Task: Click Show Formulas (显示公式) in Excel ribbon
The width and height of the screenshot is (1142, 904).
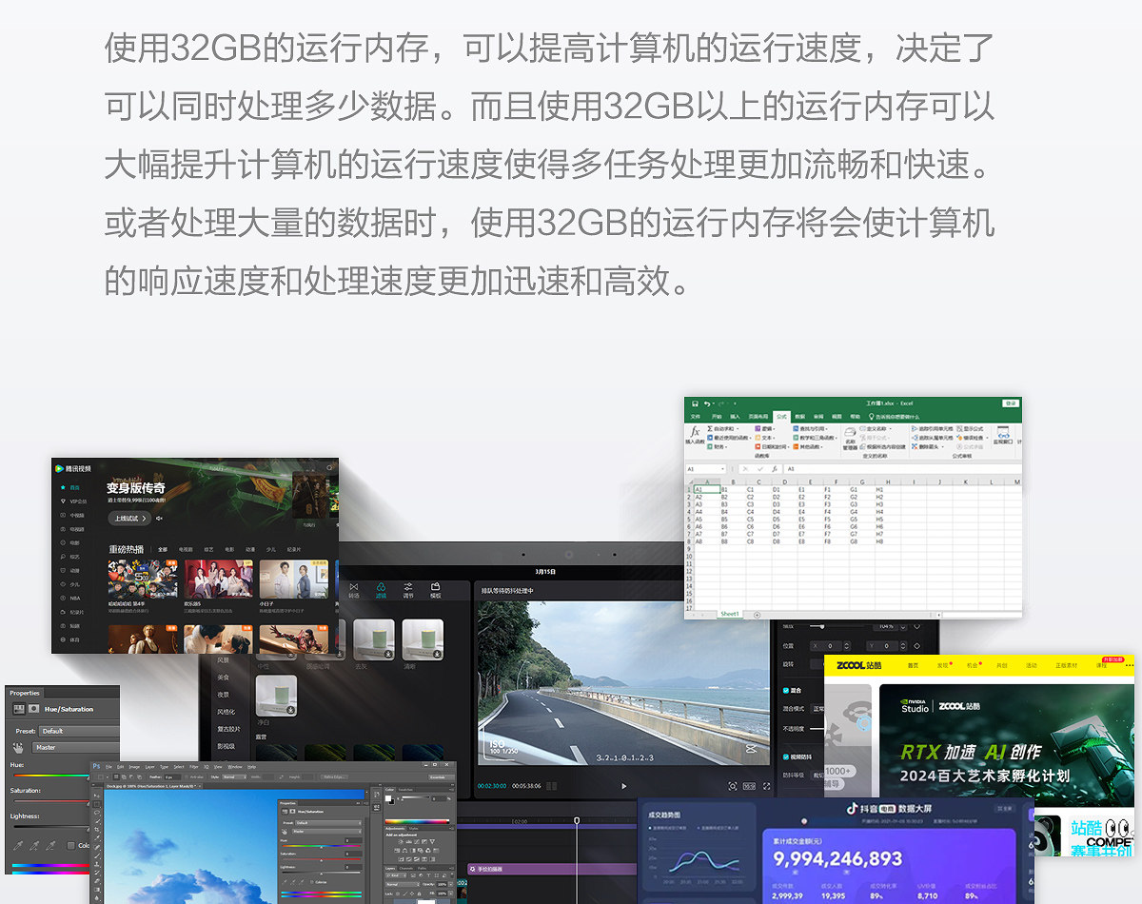Action: click(970, 428)
